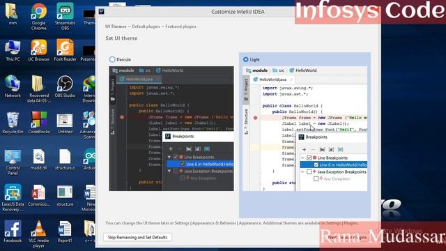The height and width of the screenshot is (251, 446).
Task: Open Recovered data folder on desktop
Action: 39,89
